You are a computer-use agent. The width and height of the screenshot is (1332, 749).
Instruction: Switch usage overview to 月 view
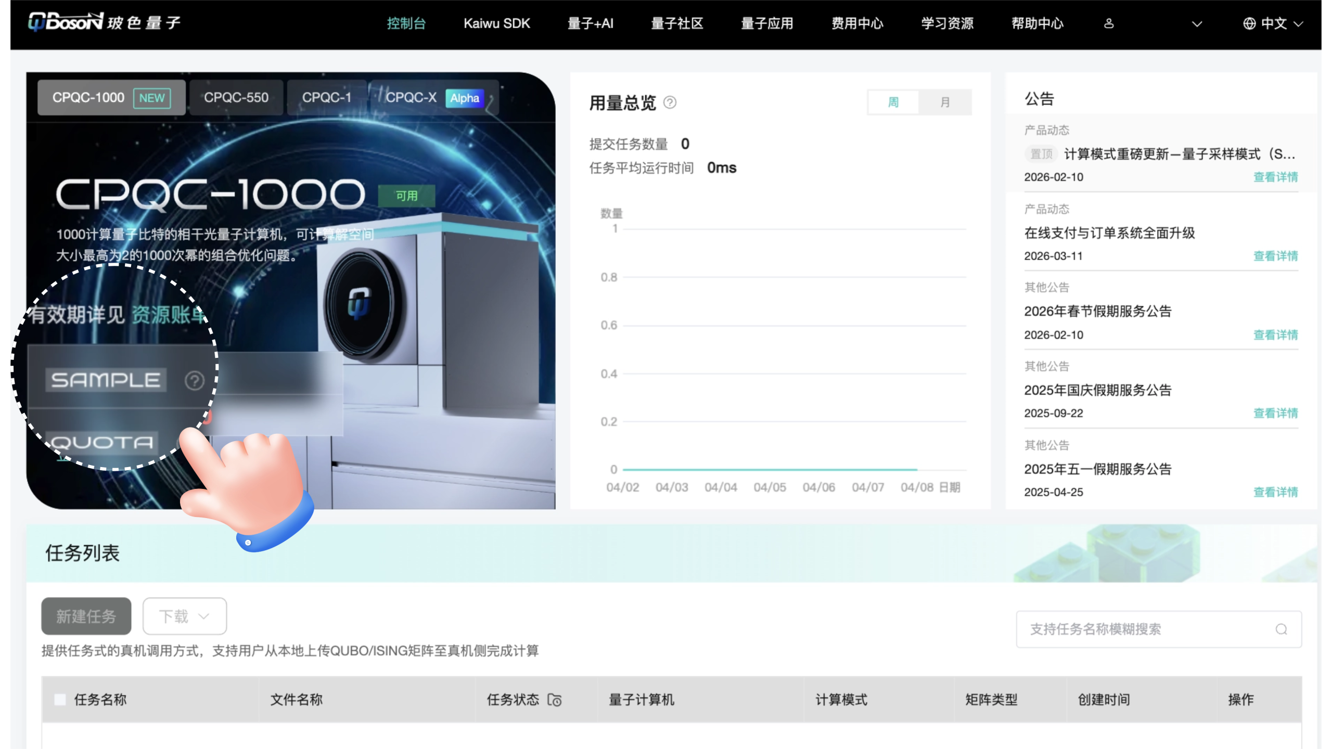[x=945, y=102]
